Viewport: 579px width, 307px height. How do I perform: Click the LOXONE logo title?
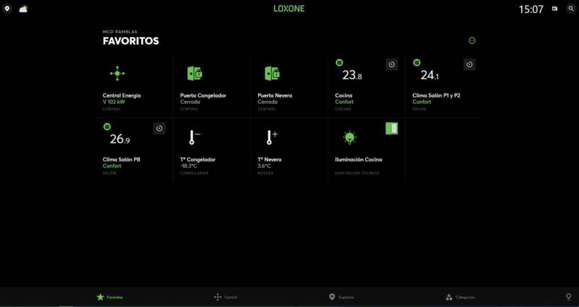(289, 8)
